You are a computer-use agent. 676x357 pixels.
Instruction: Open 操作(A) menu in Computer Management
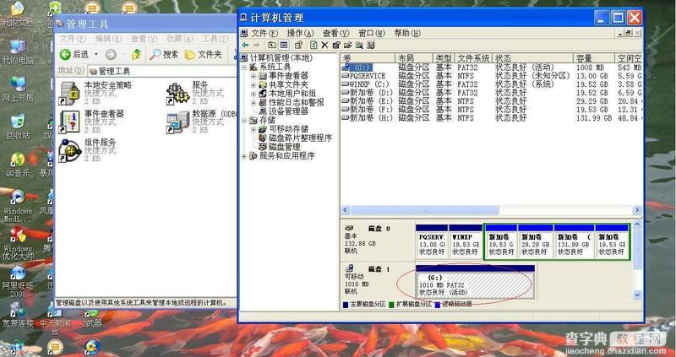[x=301, y=33]
